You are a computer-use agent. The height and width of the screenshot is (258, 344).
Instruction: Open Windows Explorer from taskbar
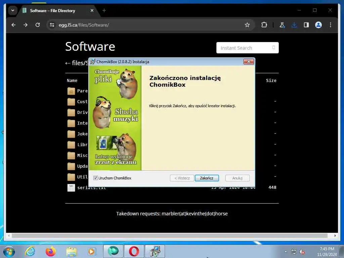point(72,251)
